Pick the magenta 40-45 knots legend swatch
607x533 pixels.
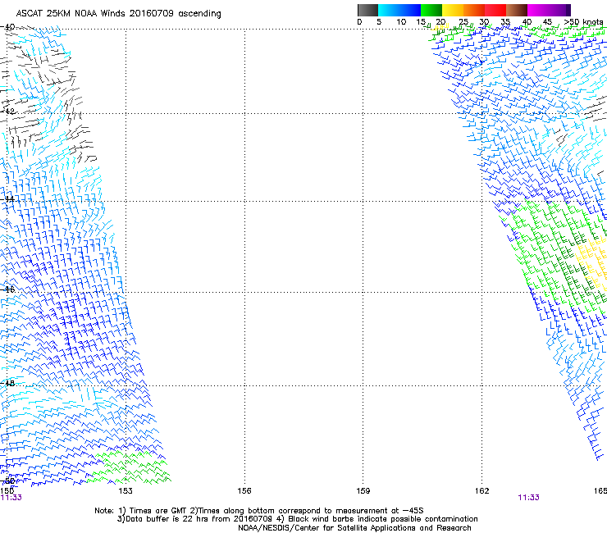538,10
